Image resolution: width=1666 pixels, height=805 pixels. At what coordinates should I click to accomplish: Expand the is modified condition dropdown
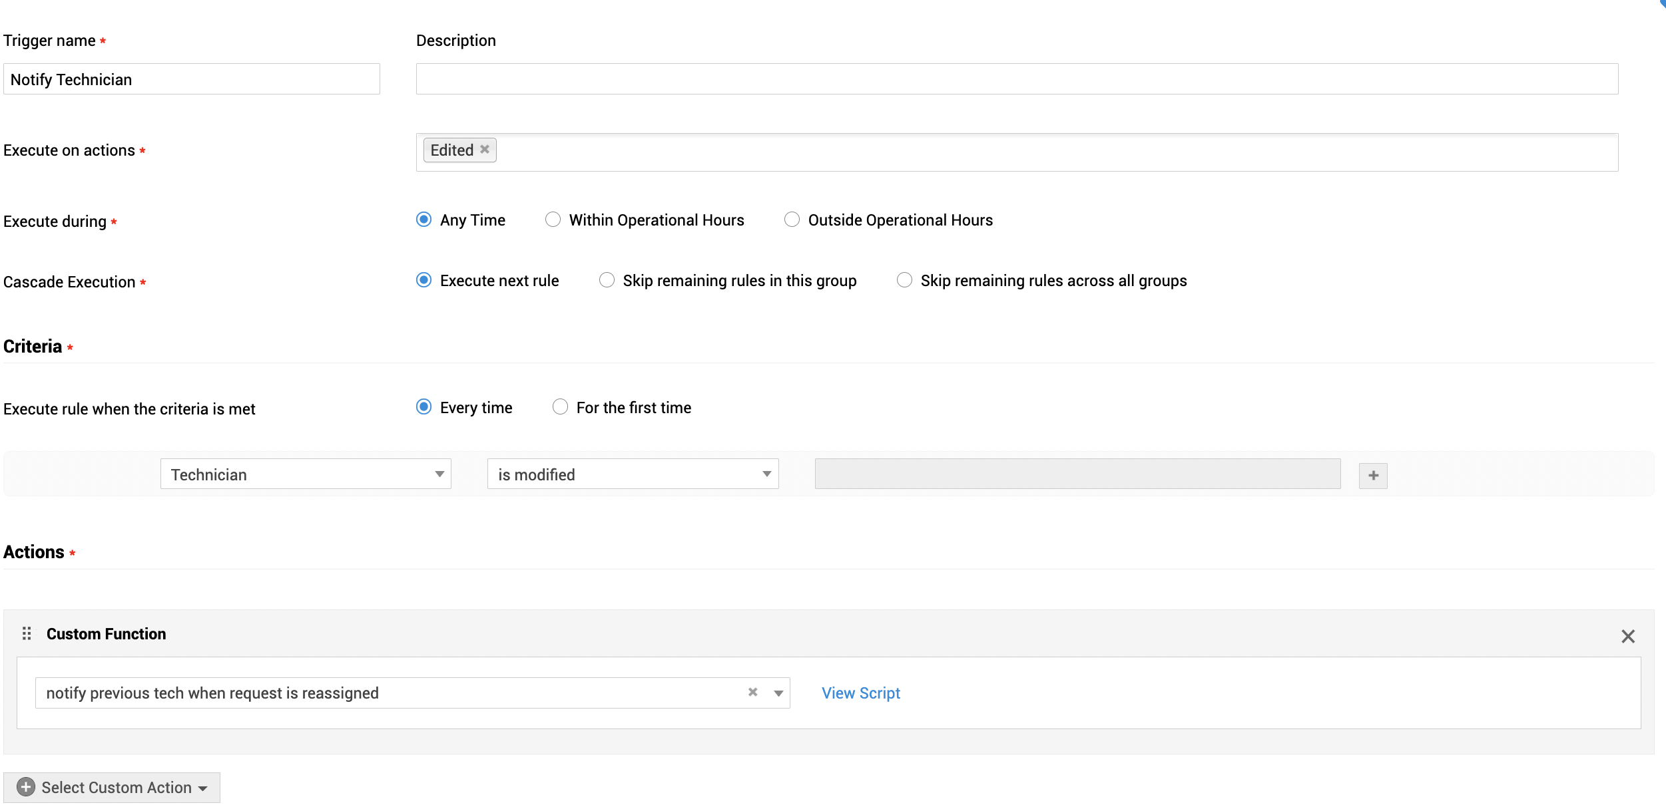(x=633, y=474)
